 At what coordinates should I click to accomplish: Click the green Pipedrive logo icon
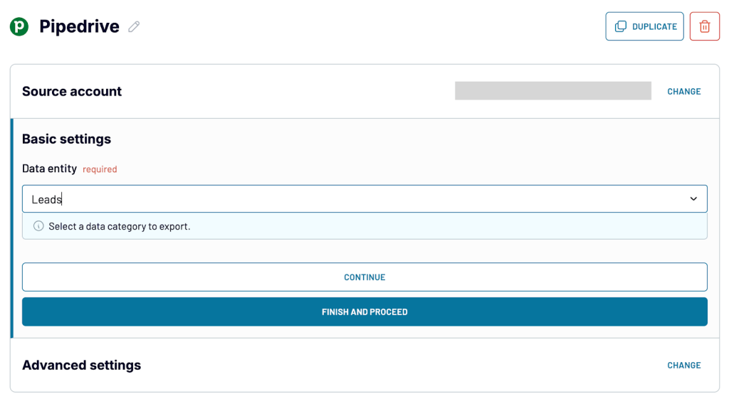click(x=19, y=26)
